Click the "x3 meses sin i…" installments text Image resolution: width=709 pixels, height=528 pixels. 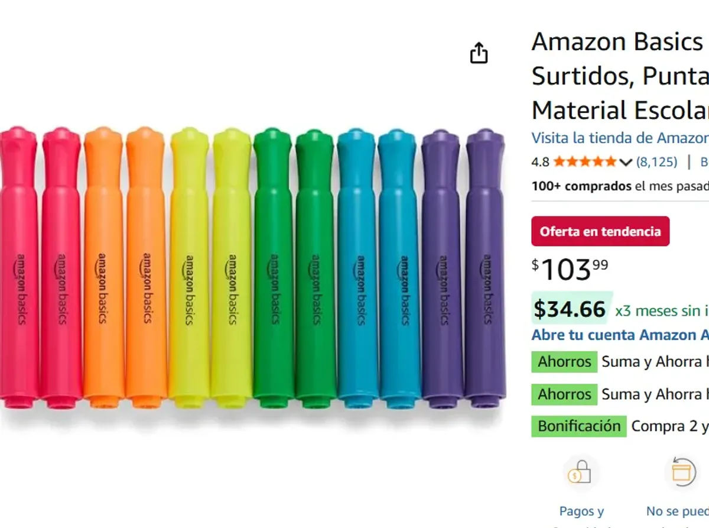click(662, 310)
